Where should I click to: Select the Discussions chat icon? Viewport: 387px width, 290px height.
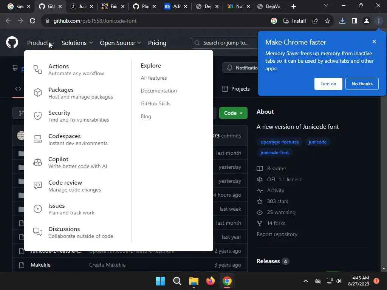tap(38, 232)
